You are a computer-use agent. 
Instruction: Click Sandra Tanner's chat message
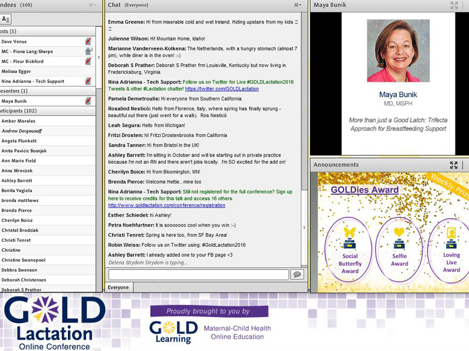154,145
